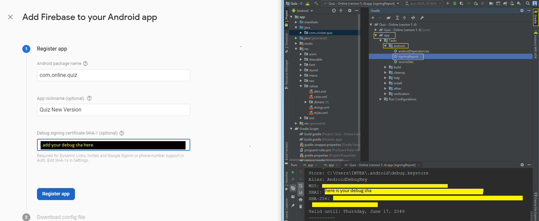Clear console with trash icon

click(300, 206)
